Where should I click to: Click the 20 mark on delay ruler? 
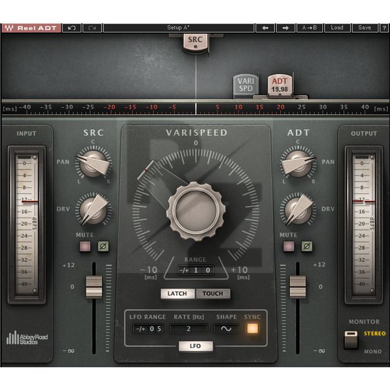pos(281,107)
